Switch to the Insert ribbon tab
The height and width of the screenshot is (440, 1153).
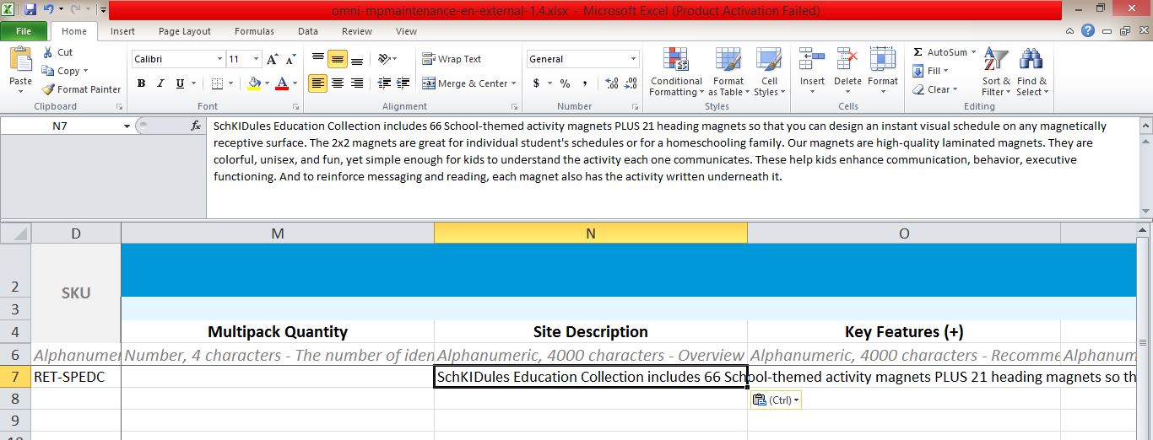coord(122,31)
